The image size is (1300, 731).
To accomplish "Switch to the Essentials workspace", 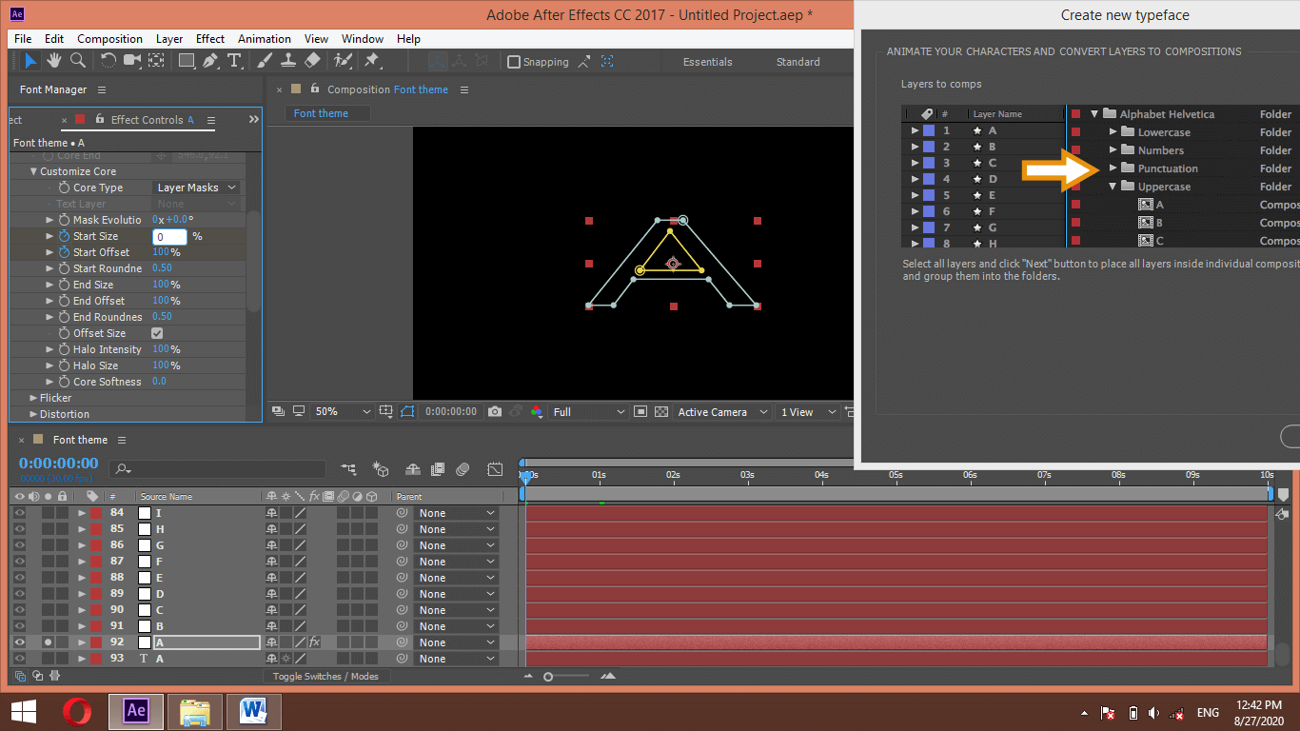I will 707,62.
